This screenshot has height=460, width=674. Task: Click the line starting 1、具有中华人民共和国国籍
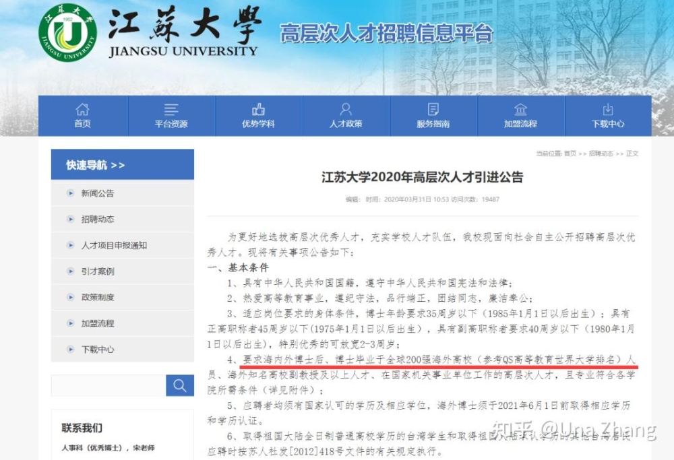click(369, 283)
